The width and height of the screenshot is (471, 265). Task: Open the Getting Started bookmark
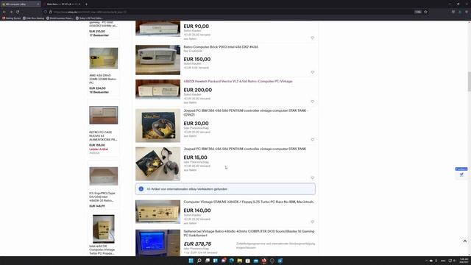[x=12, y=18]
